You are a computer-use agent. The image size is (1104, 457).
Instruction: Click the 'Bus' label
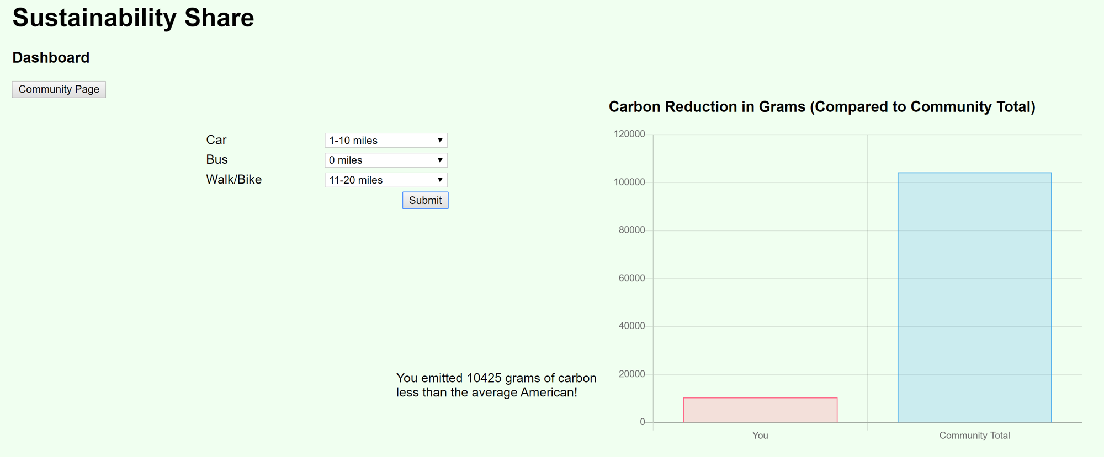click(x=217, y=160)
